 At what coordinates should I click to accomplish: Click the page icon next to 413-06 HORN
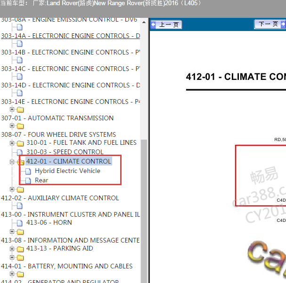coord(20,223)
